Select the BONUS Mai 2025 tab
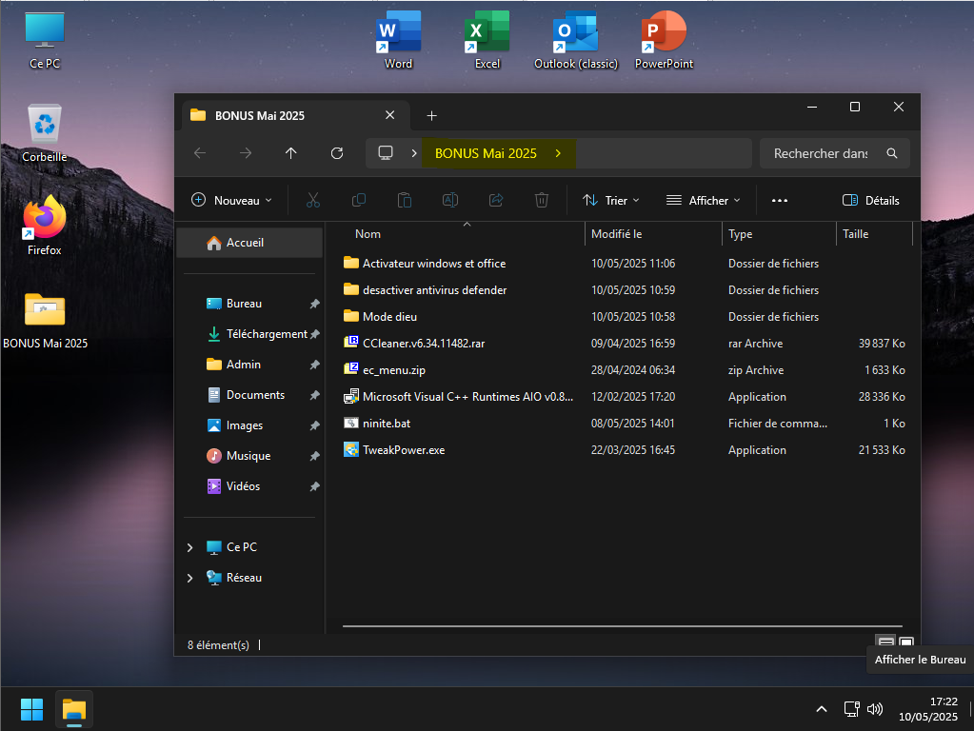Viewport: 974px width, 731px height. click(295, 115)
